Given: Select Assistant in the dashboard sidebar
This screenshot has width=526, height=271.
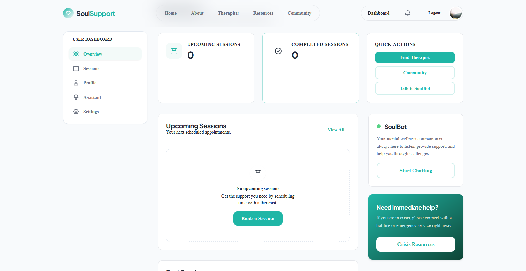Looking at the screenshot, I should coord(105,97).
